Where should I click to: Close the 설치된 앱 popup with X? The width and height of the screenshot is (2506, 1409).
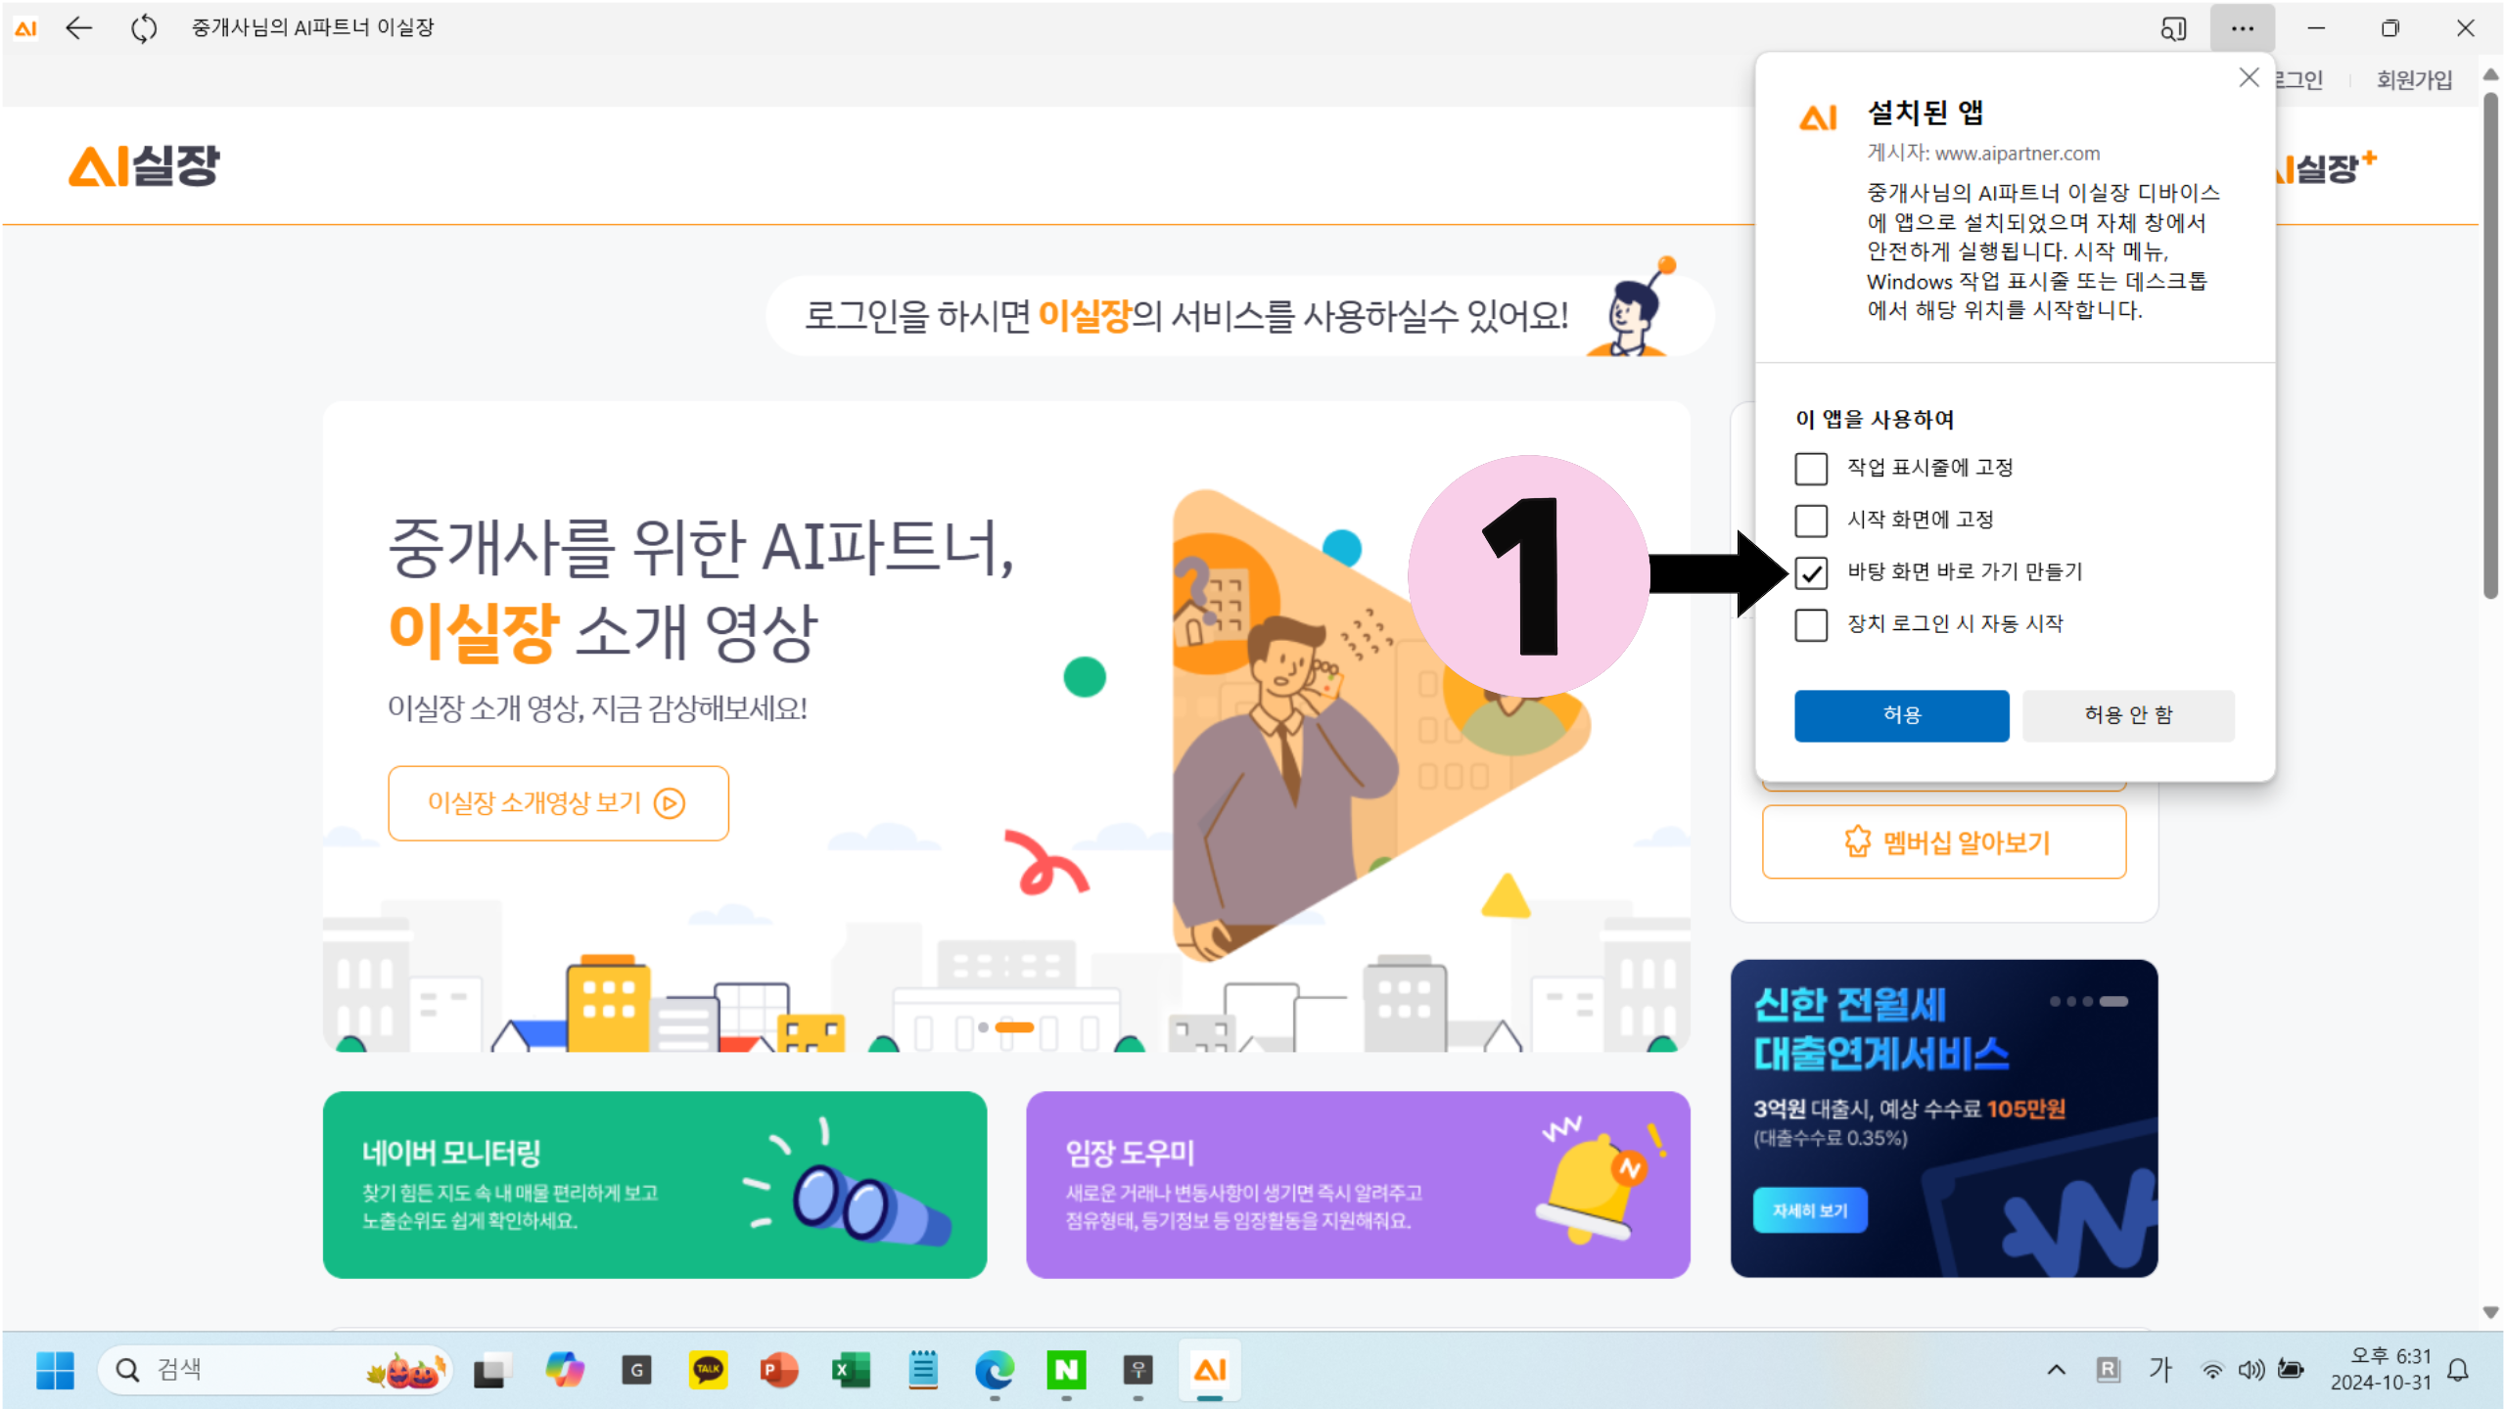click(2249, 77)
